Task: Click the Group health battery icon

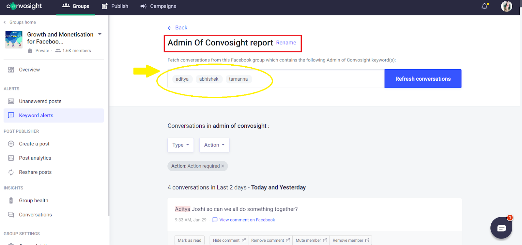Action: click(11, 201)
